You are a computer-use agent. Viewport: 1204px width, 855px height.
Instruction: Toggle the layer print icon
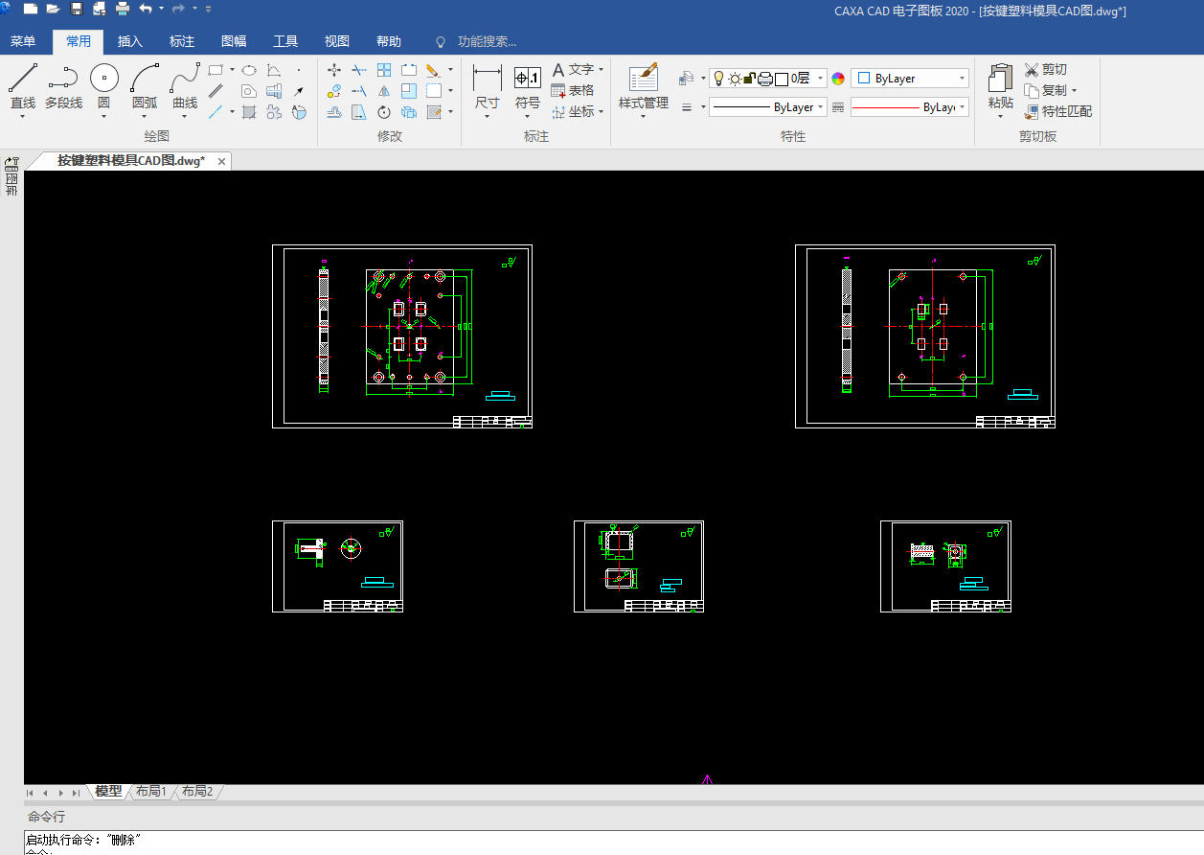[765, 79]
